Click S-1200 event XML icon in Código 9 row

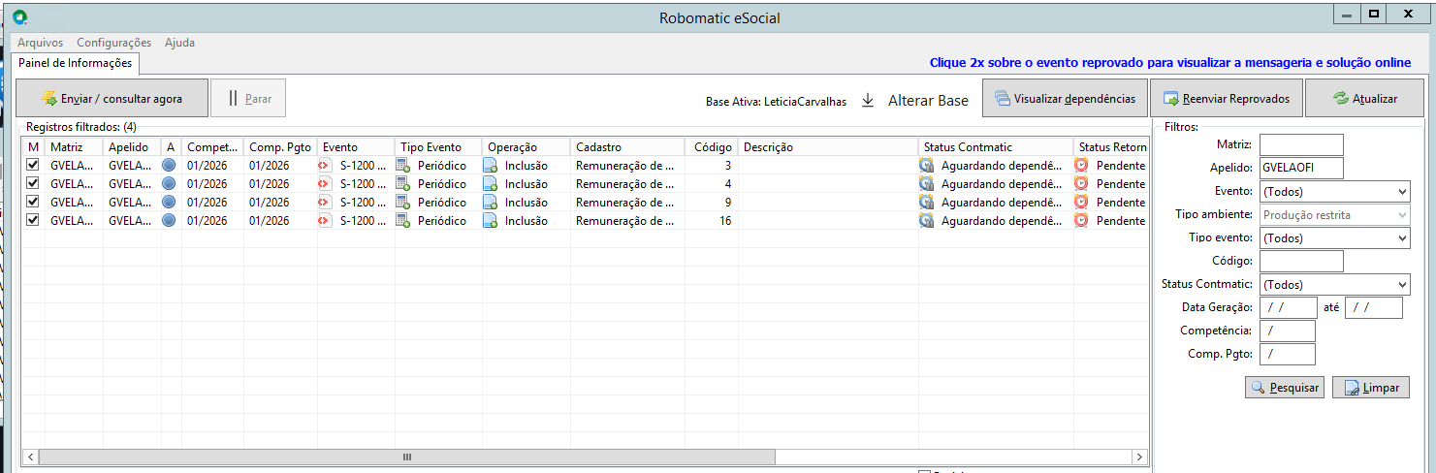click(326, 202)
